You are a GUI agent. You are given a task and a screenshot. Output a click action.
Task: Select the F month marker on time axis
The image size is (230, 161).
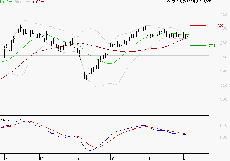click(6, 158)
